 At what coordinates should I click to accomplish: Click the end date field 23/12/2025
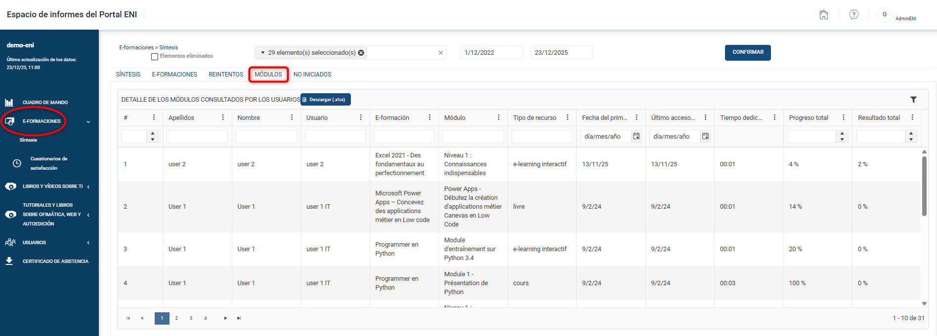tap(562, 53)
